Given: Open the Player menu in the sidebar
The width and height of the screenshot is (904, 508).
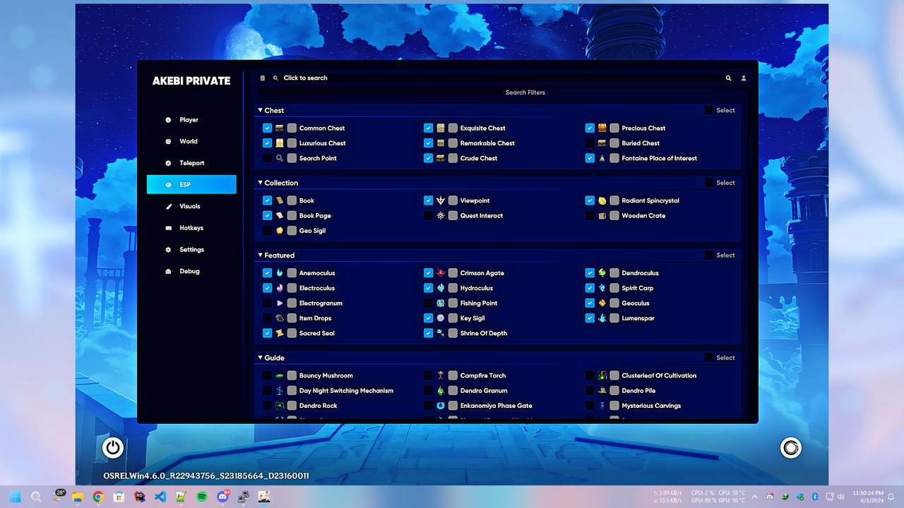Looking at the screenshot, I should pyautogui.click(x=191, y=120).
